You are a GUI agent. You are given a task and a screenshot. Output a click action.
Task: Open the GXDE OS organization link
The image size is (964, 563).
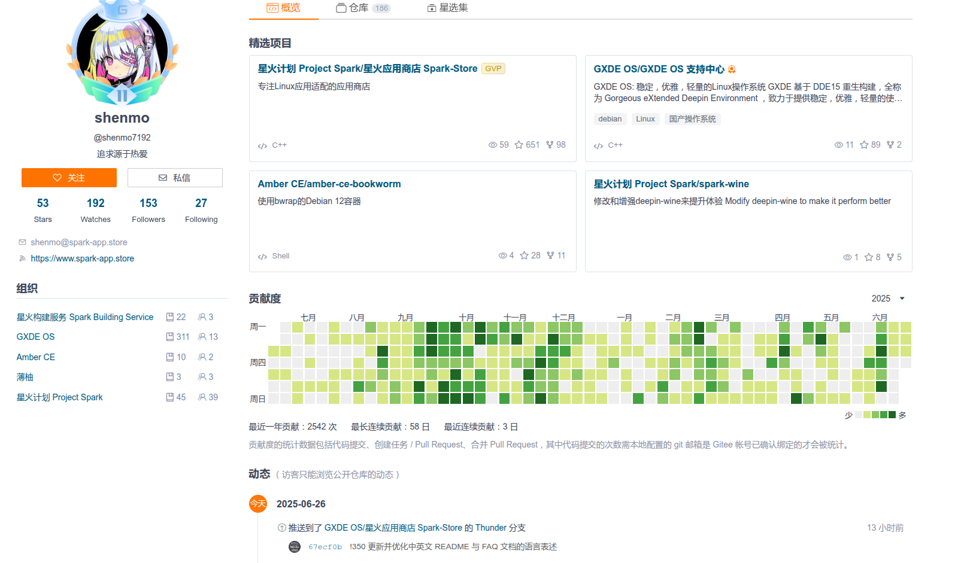(35, 337)
